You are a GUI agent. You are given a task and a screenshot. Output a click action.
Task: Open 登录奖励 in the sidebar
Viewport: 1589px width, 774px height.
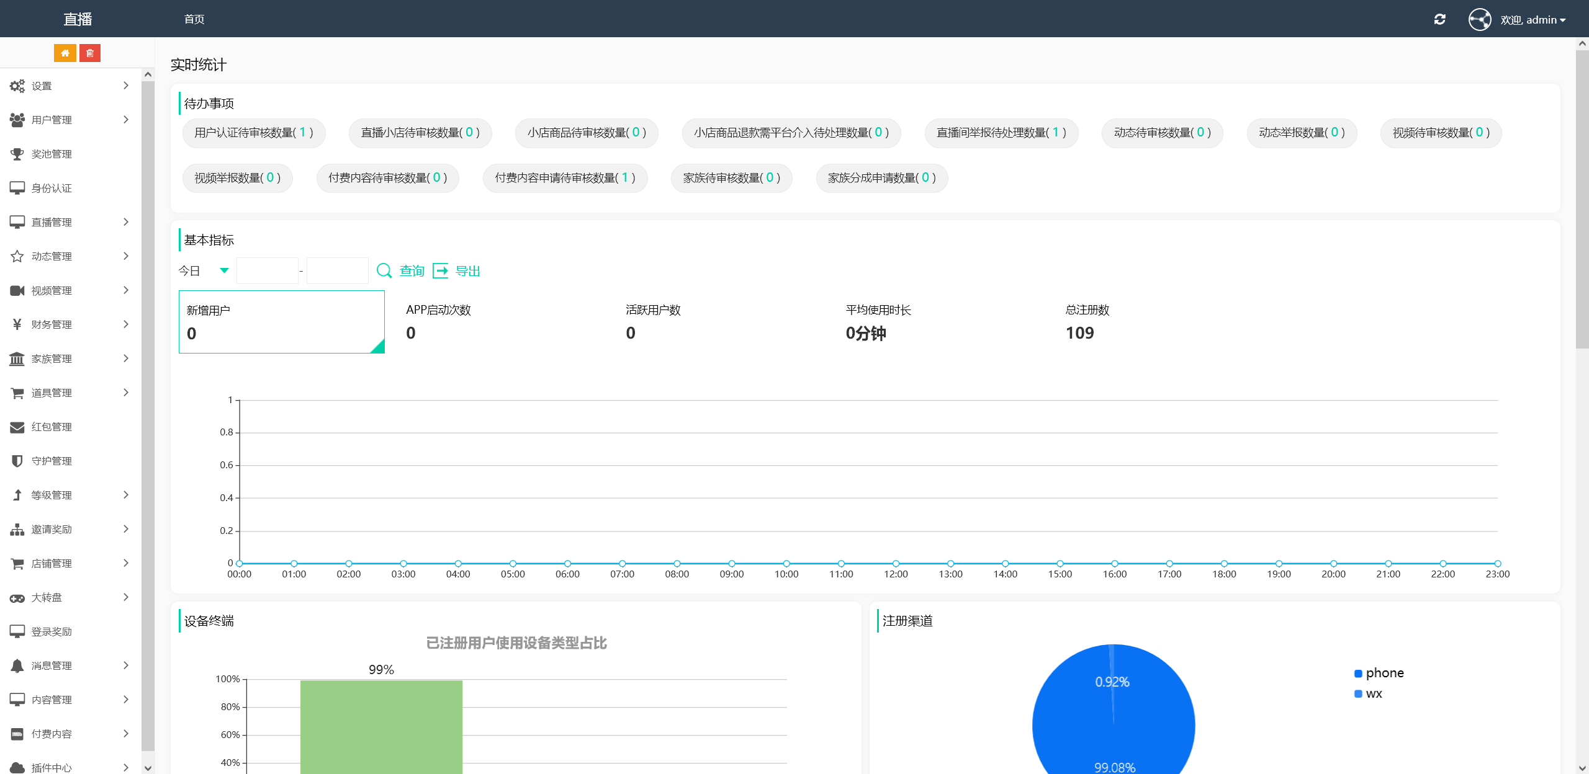[52, 631]
